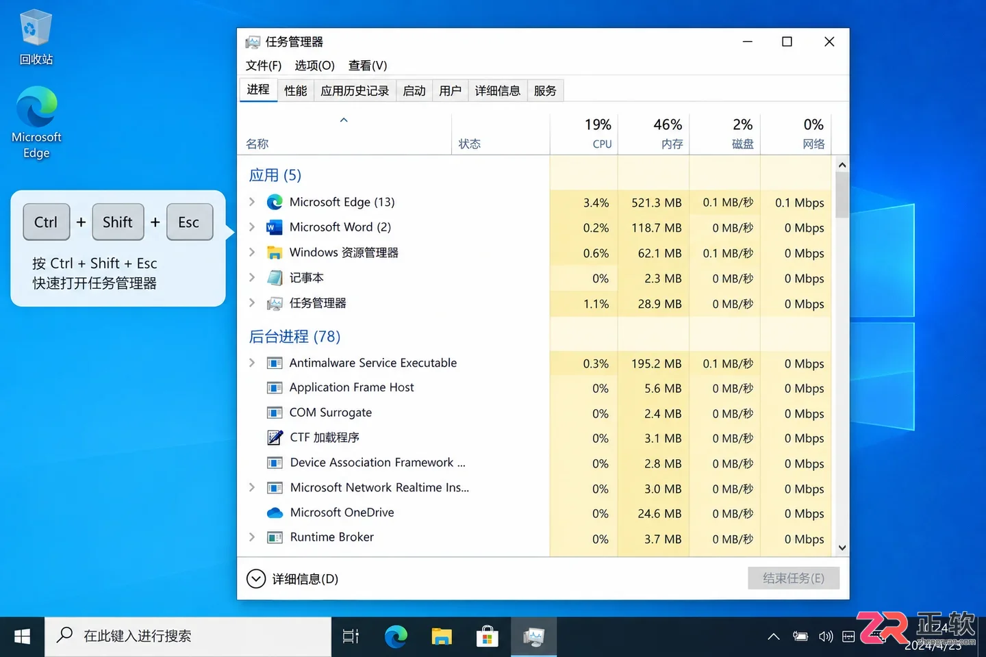Expand Microsoft Network Realtime Ins... row

coord(252,488)
